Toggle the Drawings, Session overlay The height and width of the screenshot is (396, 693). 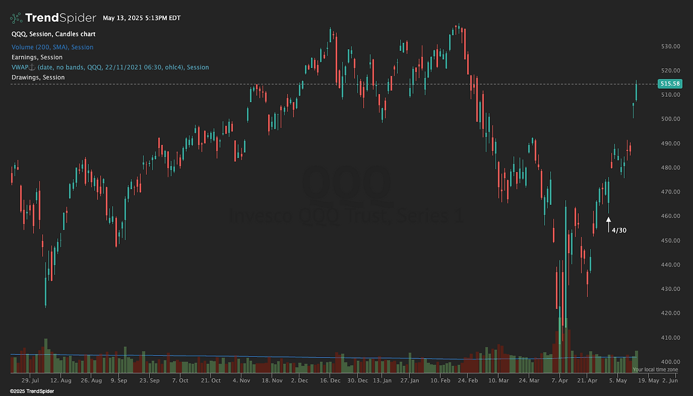(37, 77)
